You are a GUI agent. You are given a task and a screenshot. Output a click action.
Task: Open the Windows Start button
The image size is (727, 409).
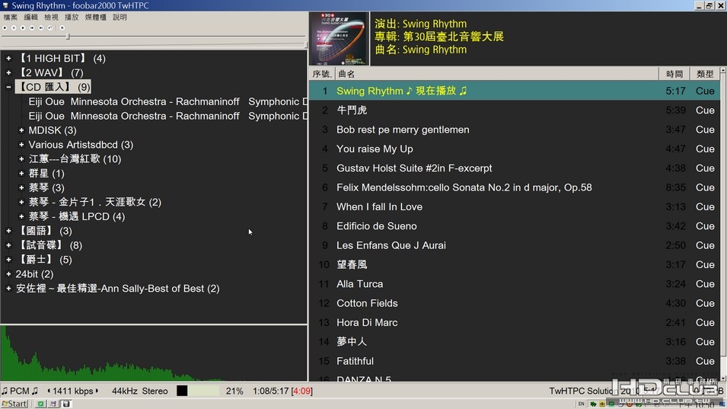[x=14, y=404]
